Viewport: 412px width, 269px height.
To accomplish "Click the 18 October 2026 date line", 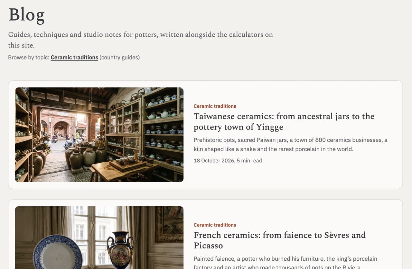I will coord(228,160).
